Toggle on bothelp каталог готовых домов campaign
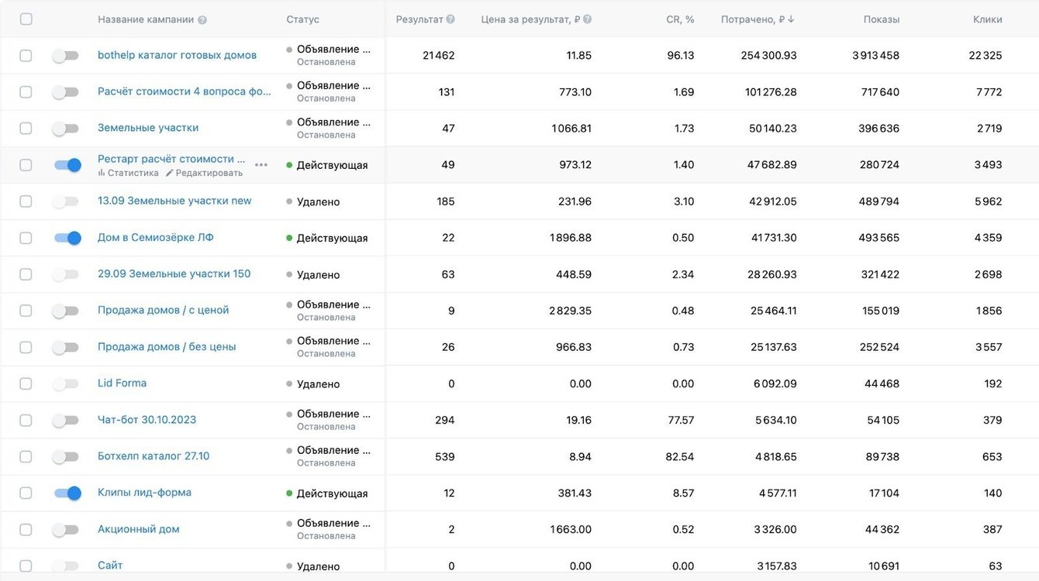This screenshot has height=581, width=1039. 66,56
